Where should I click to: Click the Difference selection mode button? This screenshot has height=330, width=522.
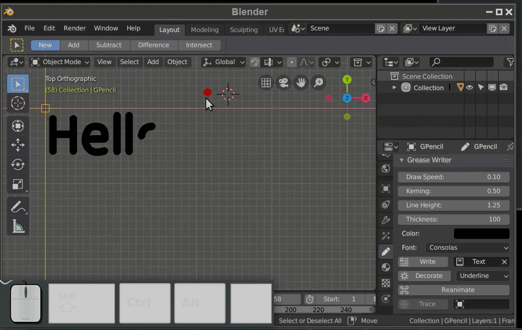[x=153, y=45]
